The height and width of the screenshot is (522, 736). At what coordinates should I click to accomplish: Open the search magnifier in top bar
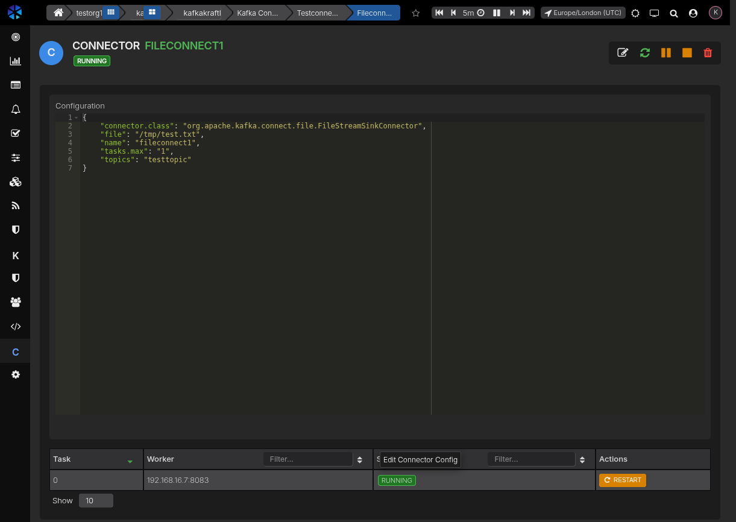674,13
